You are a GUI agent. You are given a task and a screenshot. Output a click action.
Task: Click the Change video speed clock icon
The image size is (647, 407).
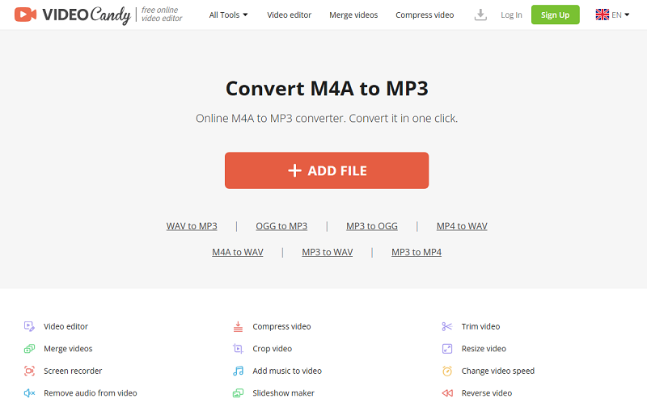447,371
